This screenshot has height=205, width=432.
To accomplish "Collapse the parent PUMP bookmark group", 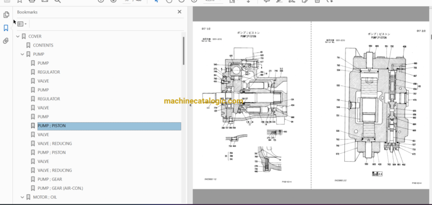I will coord(22,55).
